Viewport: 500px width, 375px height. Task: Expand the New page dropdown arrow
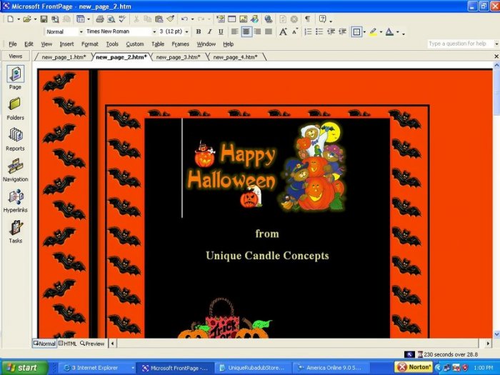point(19,19)
